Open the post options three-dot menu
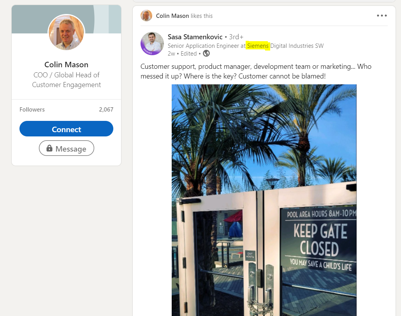The height and width of the screenshot is (316, 401). [382, 16]
